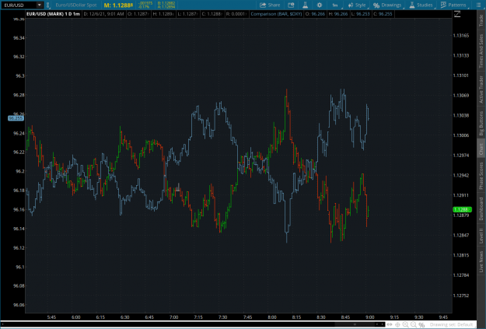Open the Live News sidebar tab
The width and height of the screenshot is (486, 329).
481,261
